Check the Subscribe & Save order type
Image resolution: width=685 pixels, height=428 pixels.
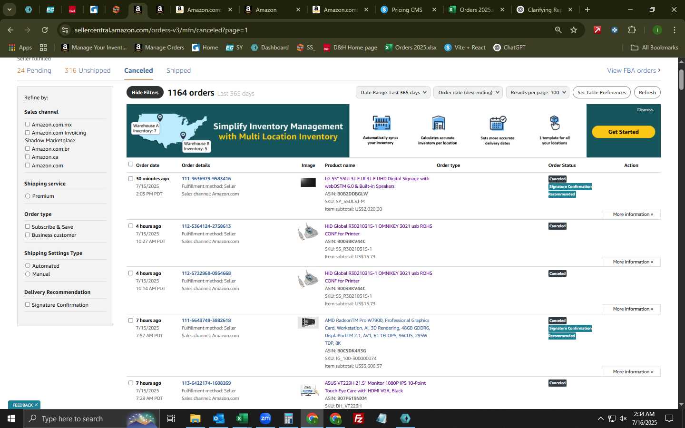pyautogui.click(x=28, y=226)
